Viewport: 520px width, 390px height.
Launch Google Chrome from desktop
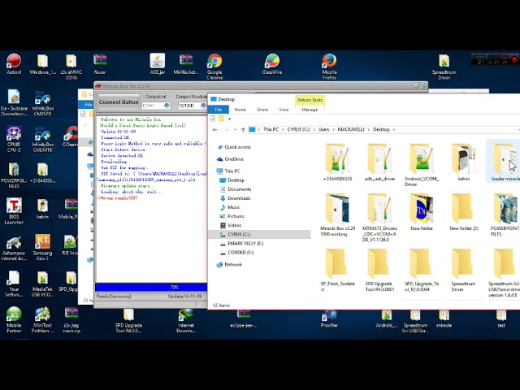click(x=214, y=67)
